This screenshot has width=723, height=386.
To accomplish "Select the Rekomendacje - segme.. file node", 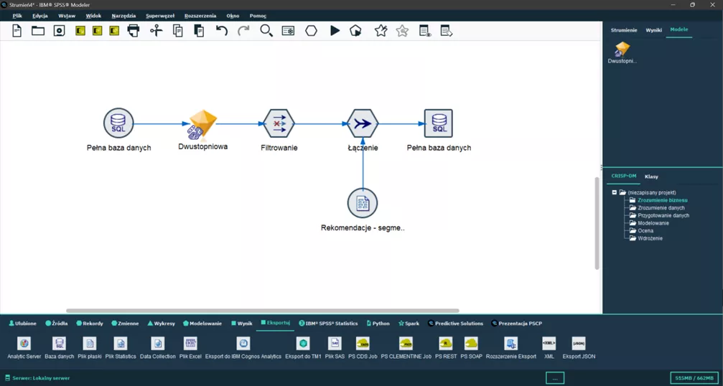I will pos(363,203).
